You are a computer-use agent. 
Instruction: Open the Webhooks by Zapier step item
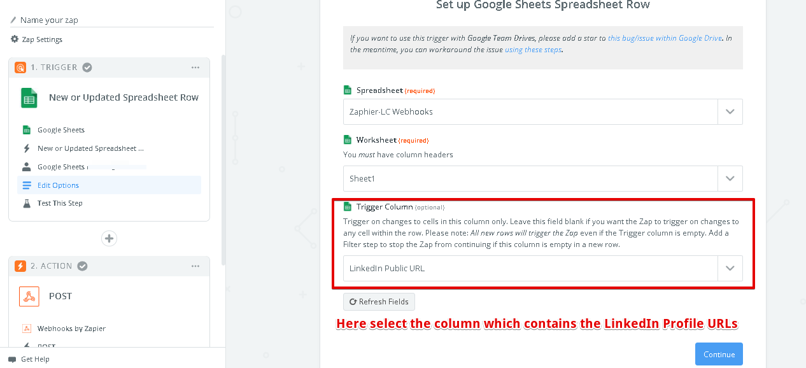[x=71, y=329]
